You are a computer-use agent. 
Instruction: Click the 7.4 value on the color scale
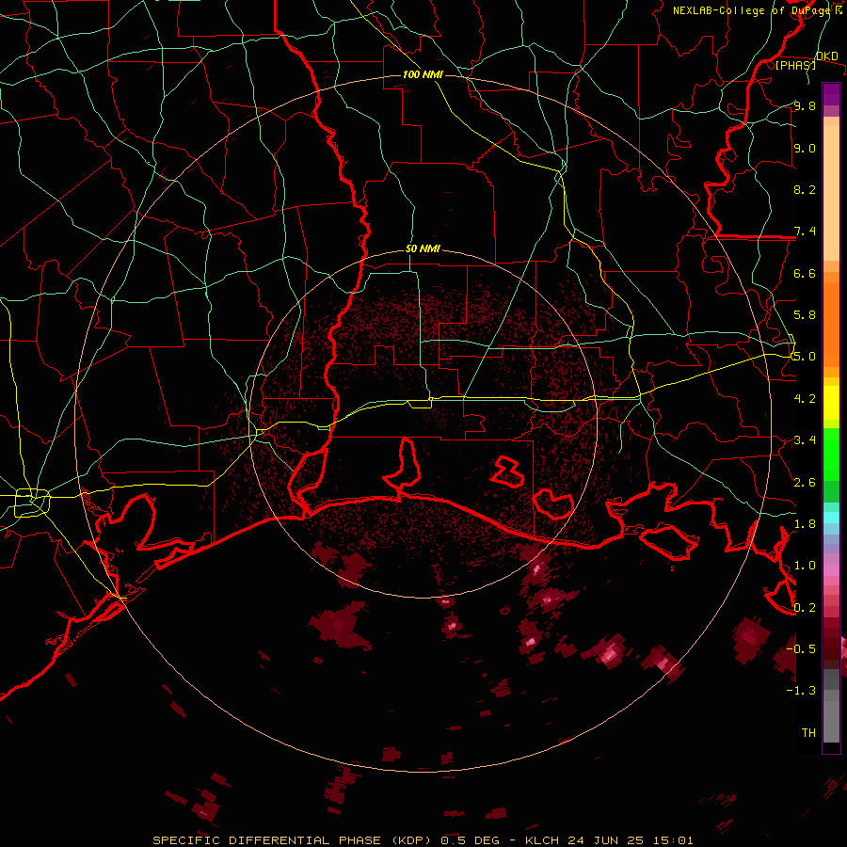pos(805,232)
